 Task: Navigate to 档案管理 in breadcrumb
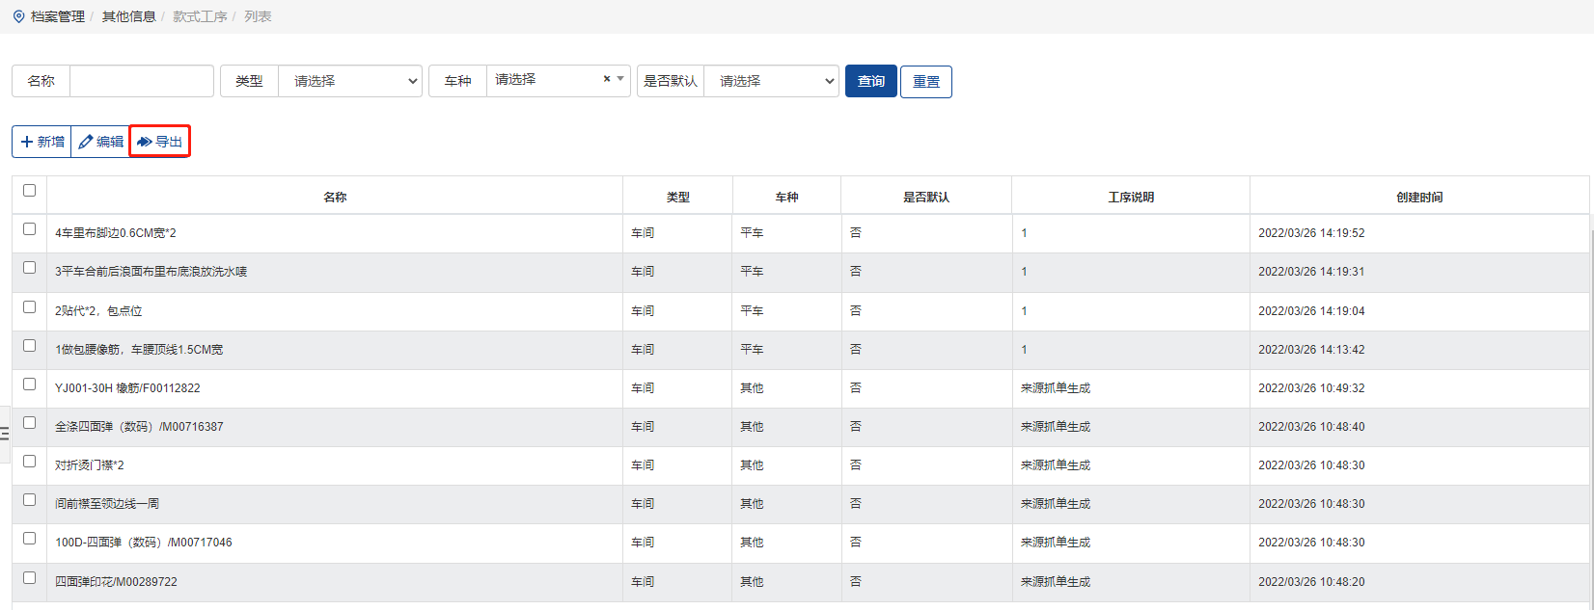[57, 16]
